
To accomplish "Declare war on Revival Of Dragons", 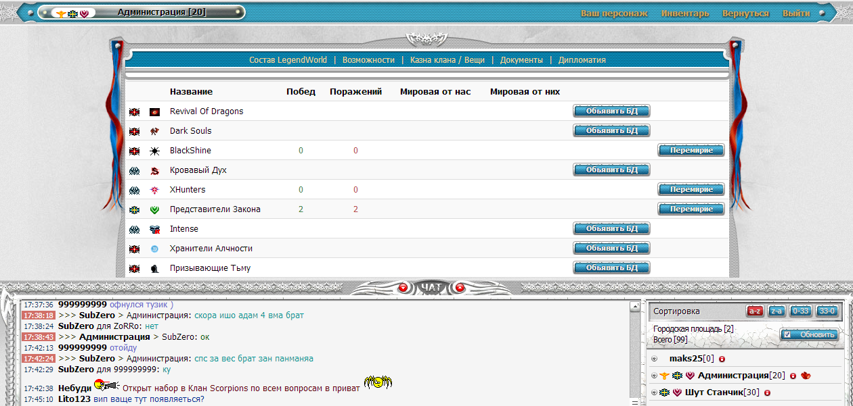I will click(x=612, y=111).
